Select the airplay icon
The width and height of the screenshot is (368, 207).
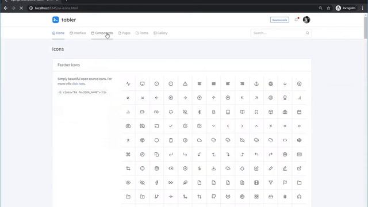[x=143, y=84]
